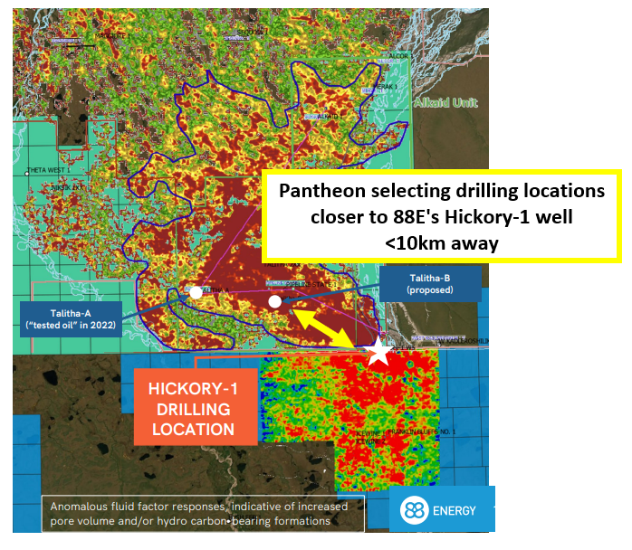The height and width of the screenshot is (550, 632).
Task: Click the THETA WEST 1 well circle marker
Action: (27, 174)
